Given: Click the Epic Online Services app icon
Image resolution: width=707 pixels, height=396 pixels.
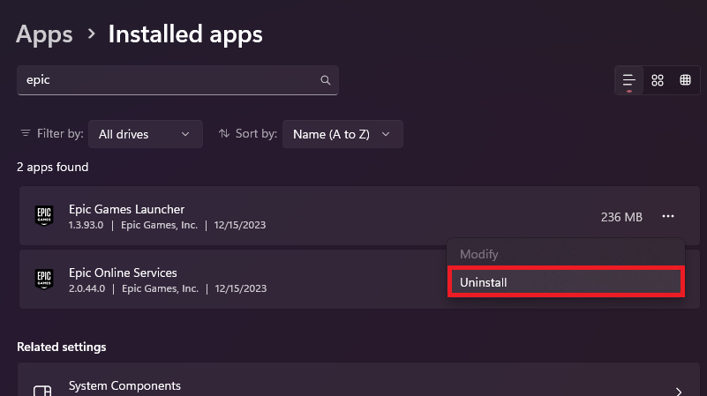Looking at the screenshot, I should click(44, 280).
